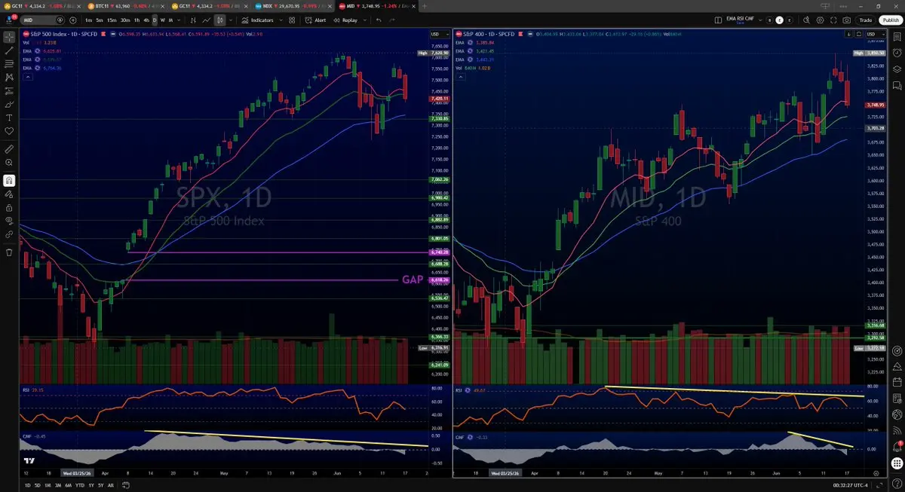Image resolution: width=905 pixels, height=492 pixels.
Task: Open the alerts clock icon in right sidebar
Action: pos(896,53)
